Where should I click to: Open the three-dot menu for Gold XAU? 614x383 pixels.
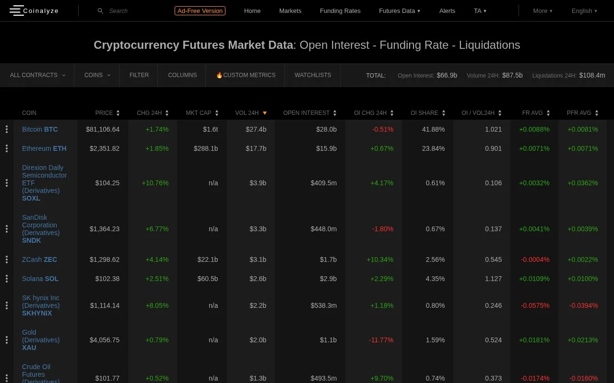tap(7, 340)
